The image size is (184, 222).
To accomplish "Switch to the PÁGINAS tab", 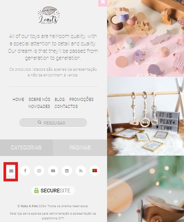I will click(x=80, y=148).
